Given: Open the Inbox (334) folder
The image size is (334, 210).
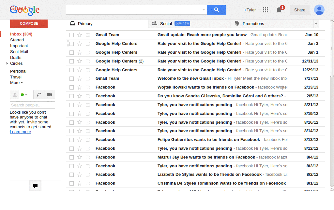Looking at the screenshot, I should [x=21, y=34].
